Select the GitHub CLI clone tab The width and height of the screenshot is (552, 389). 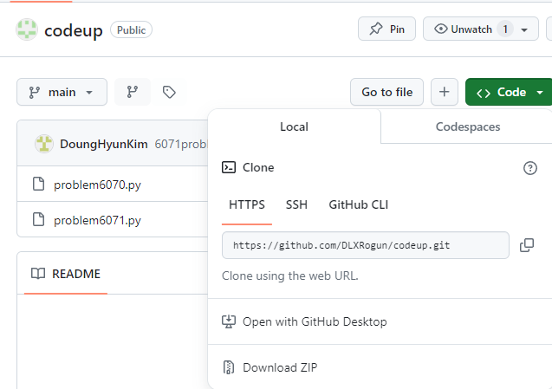(359, 204)
